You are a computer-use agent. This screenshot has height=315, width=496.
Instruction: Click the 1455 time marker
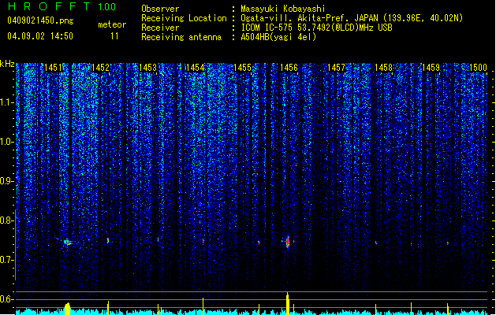point(242,68)
